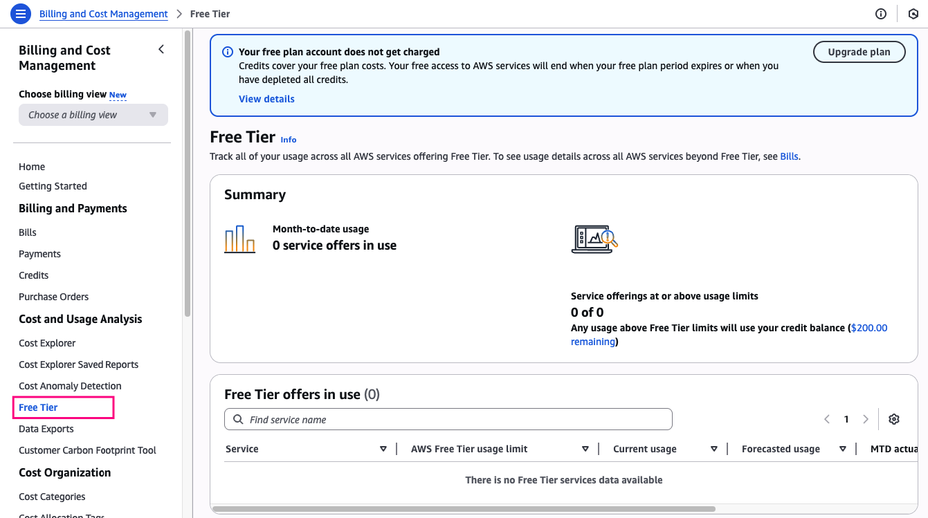
Task: Open the hamburger navigation menu
Action: tap(21, 14)
